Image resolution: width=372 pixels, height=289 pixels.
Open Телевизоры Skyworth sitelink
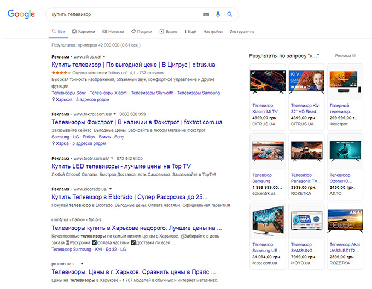(x=152, y=93)
